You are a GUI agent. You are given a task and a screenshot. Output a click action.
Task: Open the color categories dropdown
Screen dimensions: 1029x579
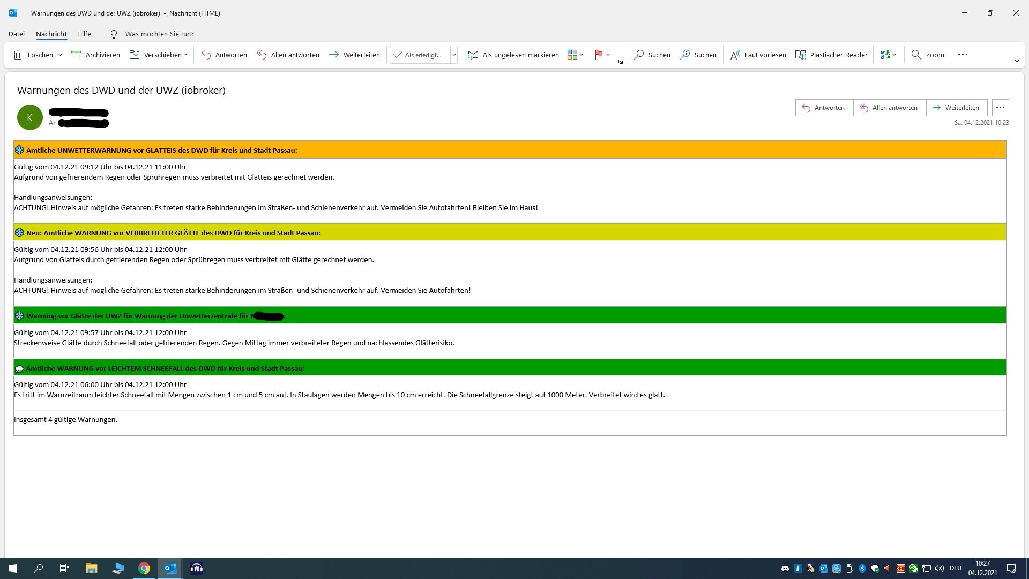575,55
